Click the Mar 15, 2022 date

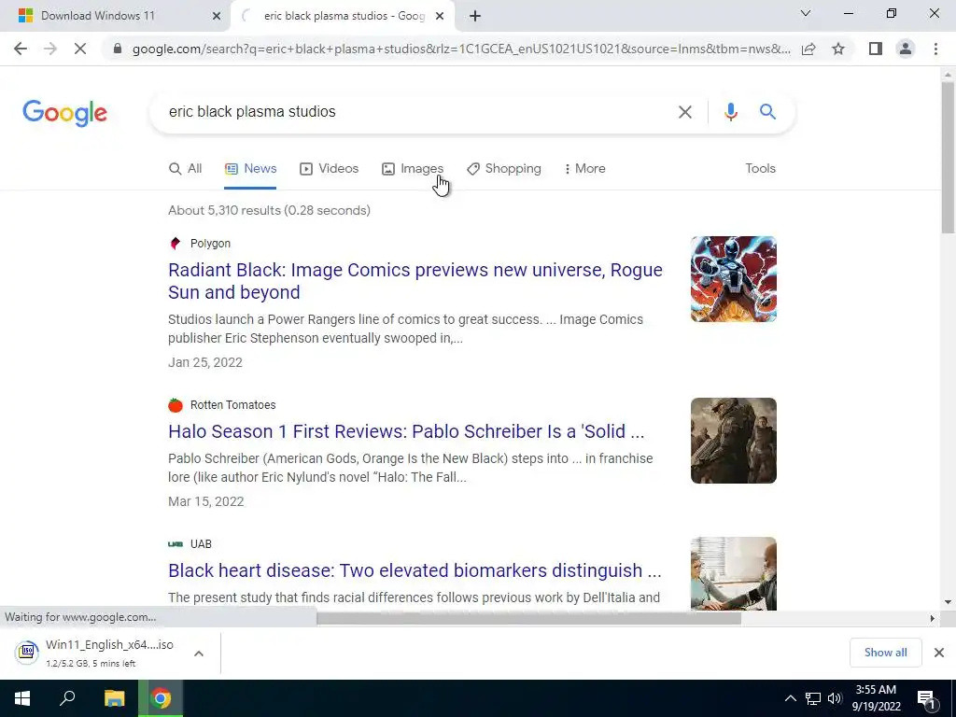[x=206, y=501]
